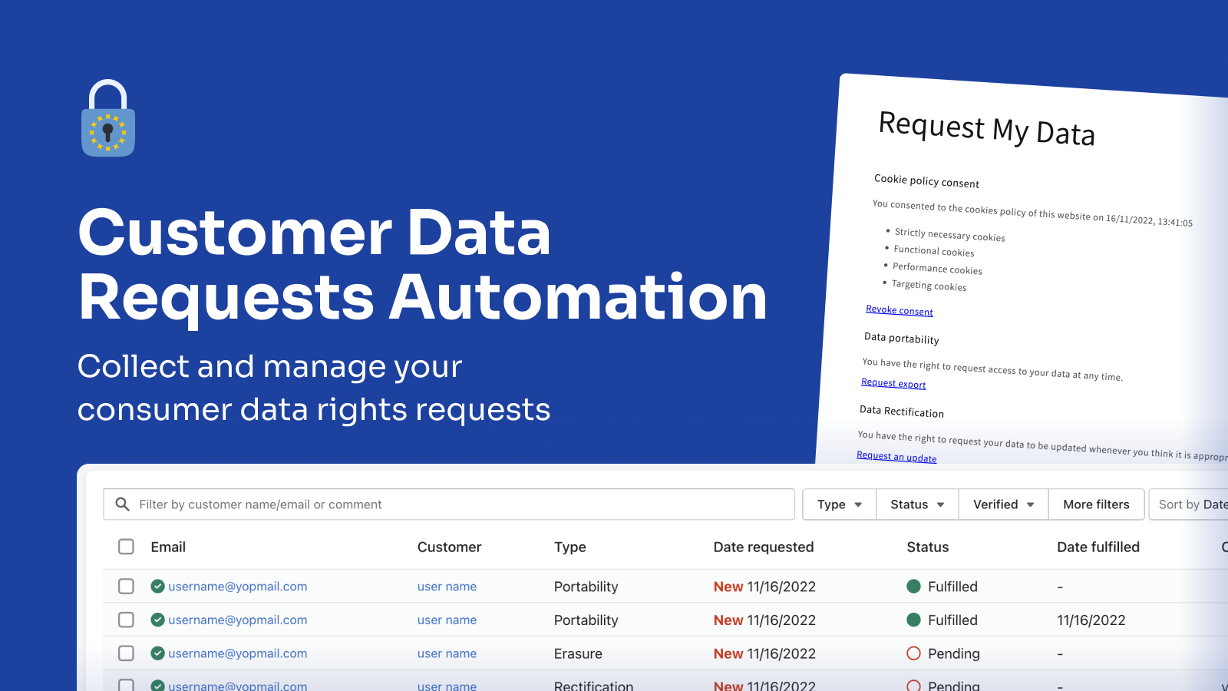Click the verified badge on the second Portability row email
Screen dimensions: 1228x691
tap(157, 620)
